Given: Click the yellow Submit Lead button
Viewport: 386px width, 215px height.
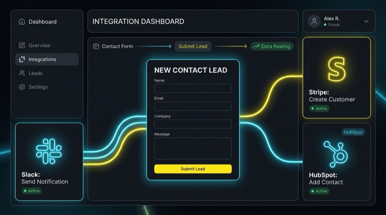Looking at the screenshot, I should pos(193,169).
